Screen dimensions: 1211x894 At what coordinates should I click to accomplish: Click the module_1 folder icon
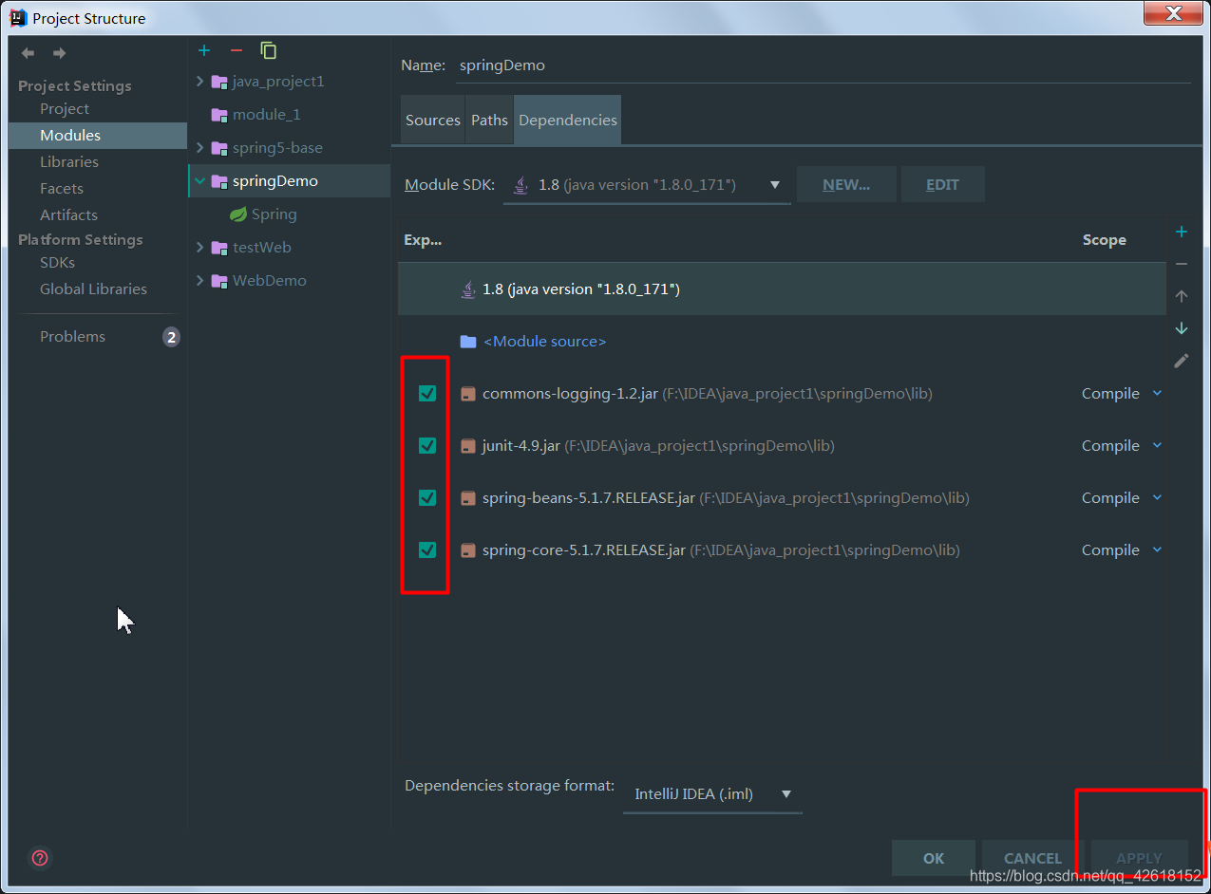tap(219, 115)
